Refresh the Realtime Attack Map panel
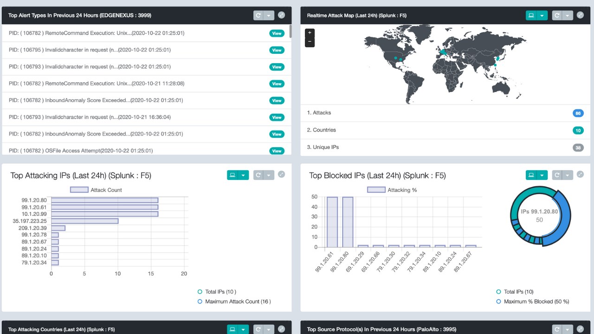 557,15
